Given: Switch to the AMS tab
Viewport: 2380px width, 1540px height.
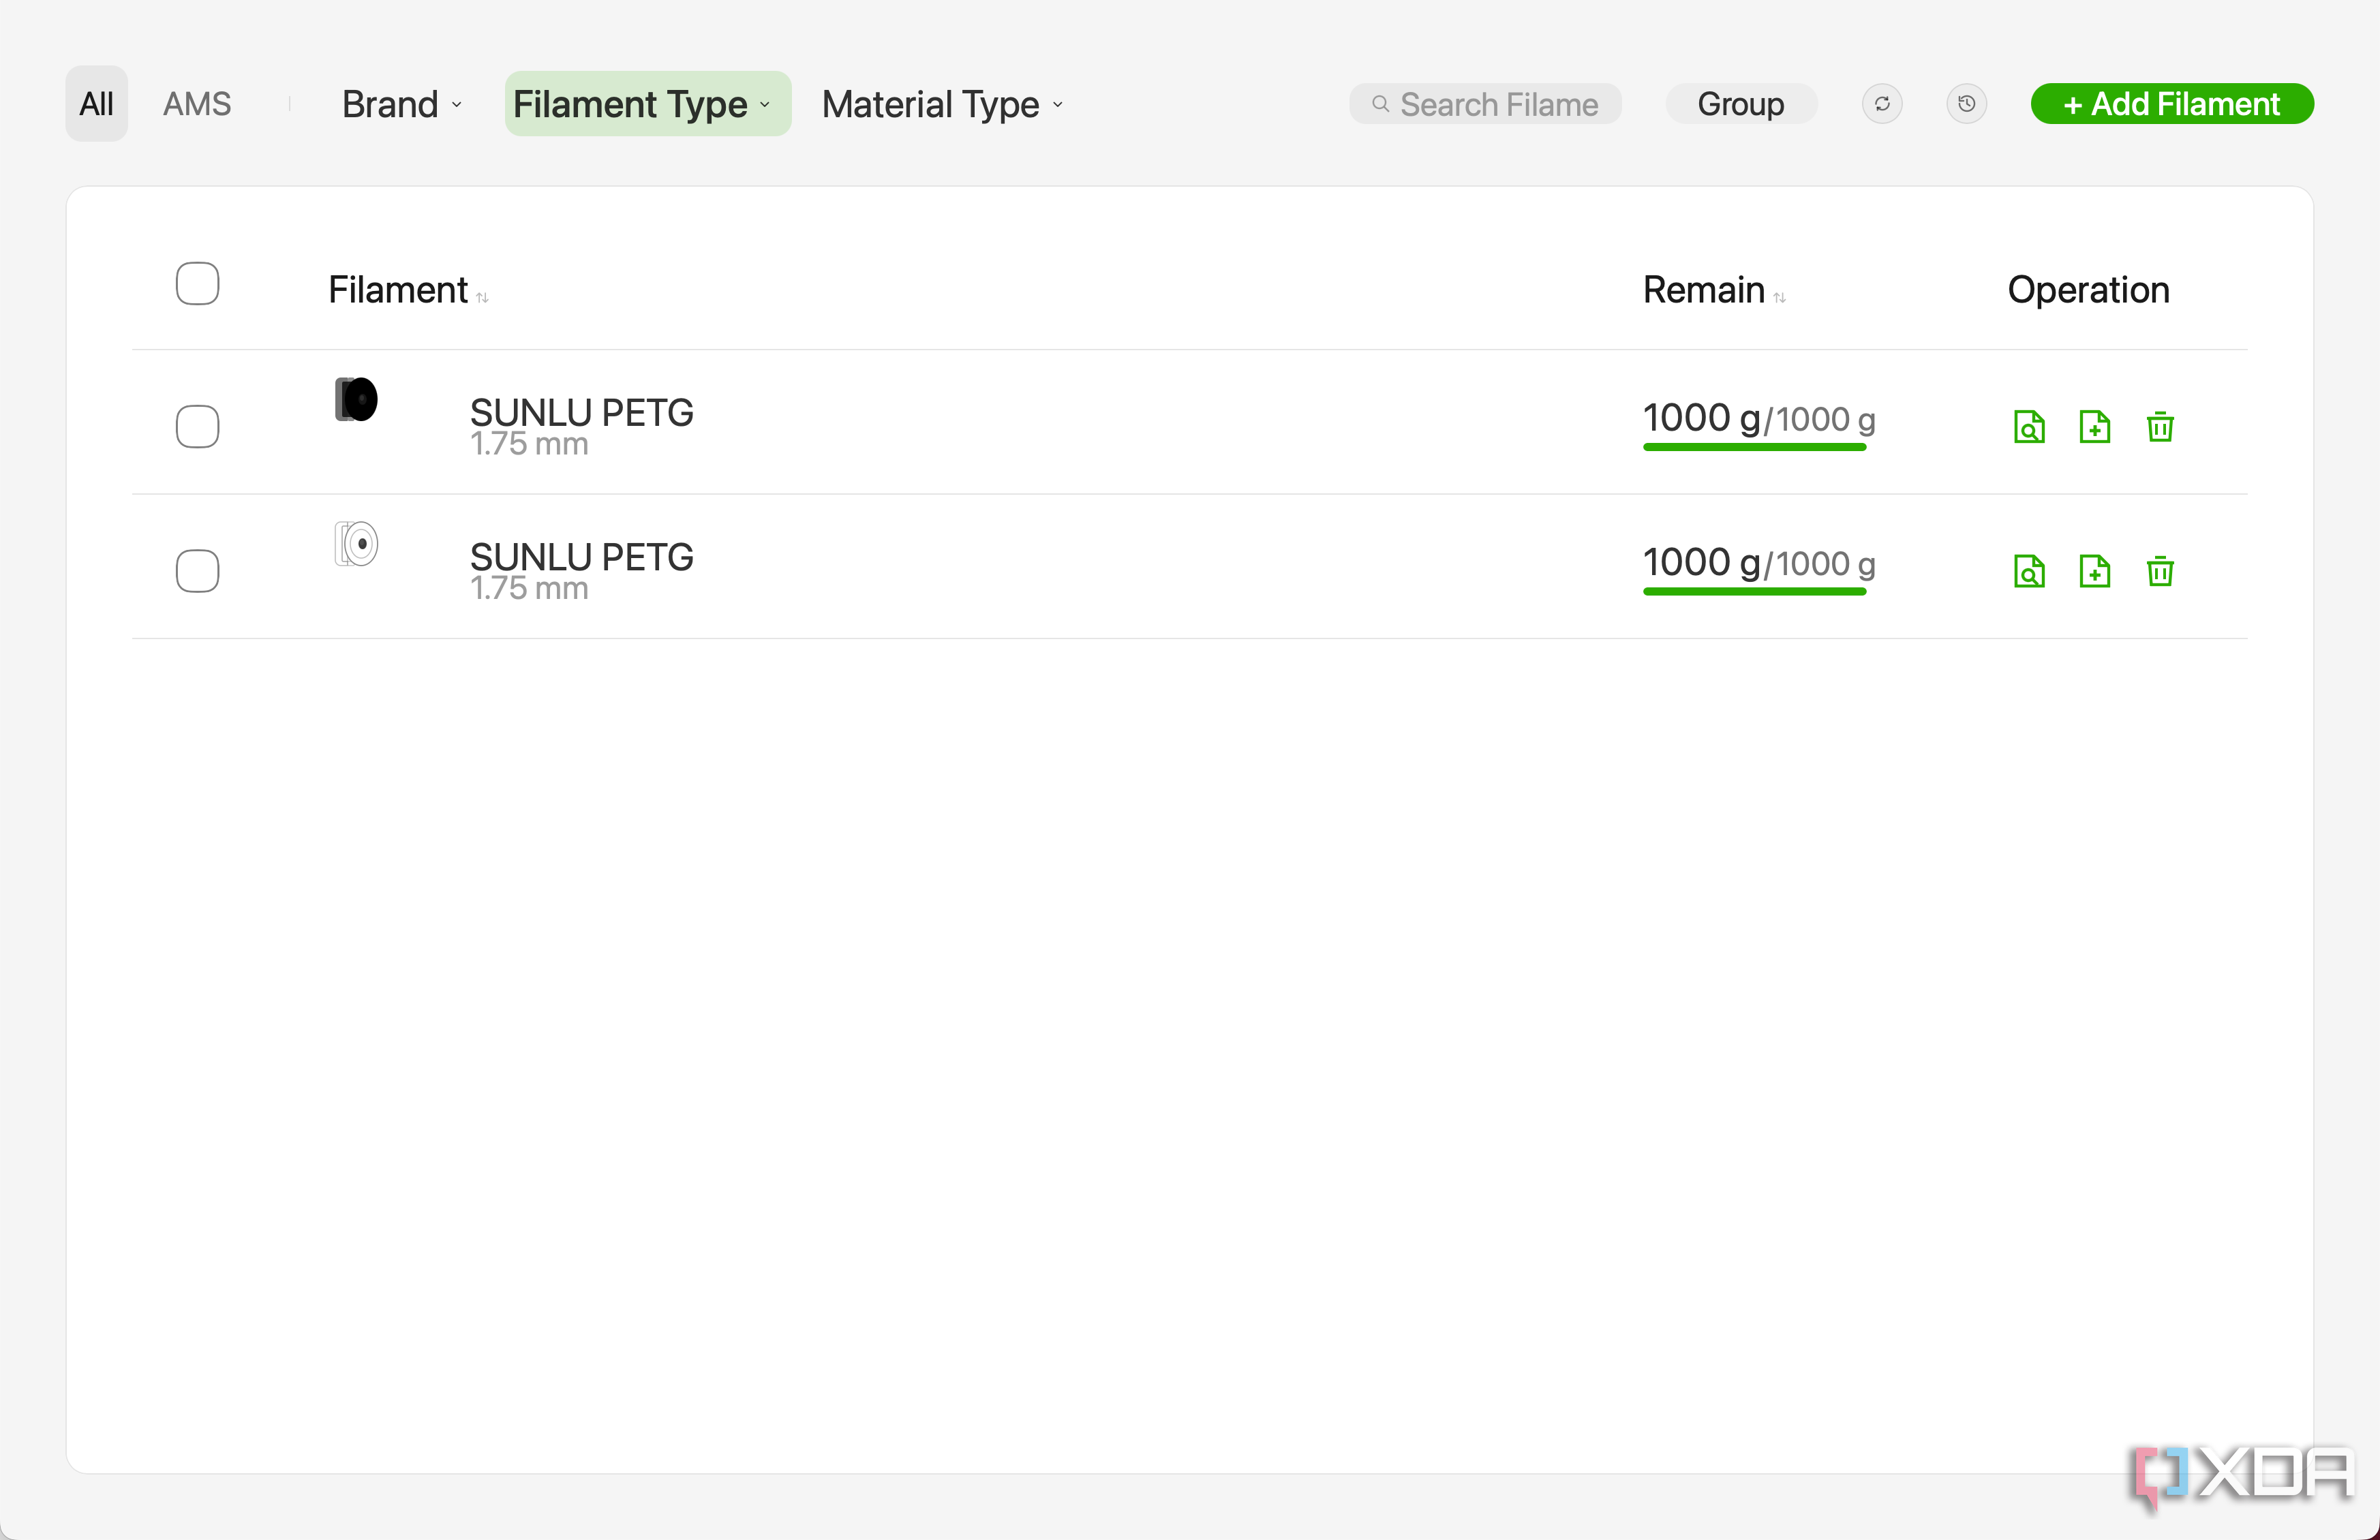Looking at the screenshot, I should coord(197,104).
